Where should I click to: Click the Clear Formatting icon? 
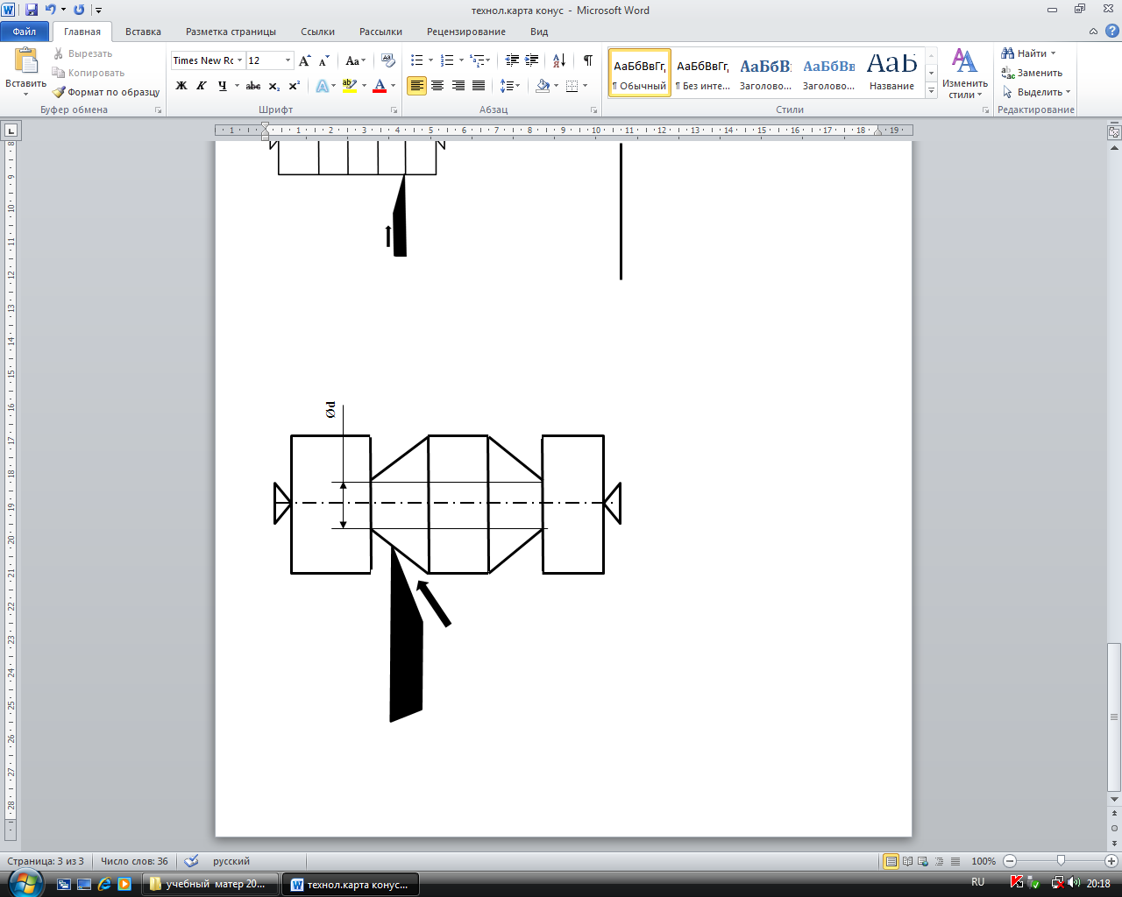point(388,60)
